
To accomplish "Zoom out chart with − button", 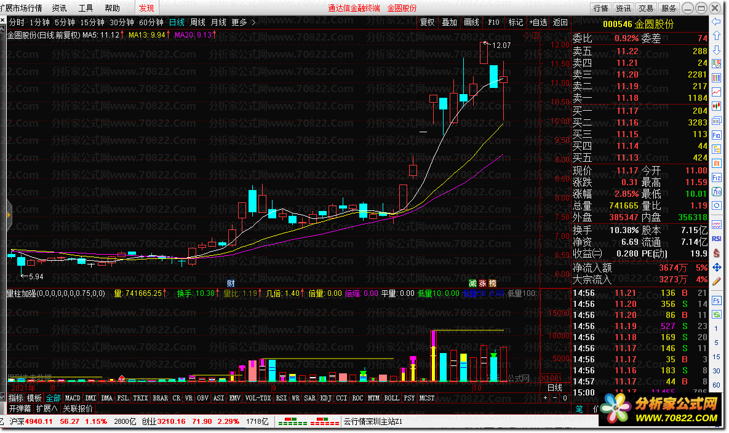I will pos(555,398).
